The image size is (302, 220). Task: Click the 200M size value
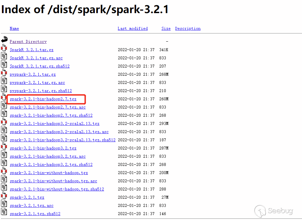[x=164, y=173]
